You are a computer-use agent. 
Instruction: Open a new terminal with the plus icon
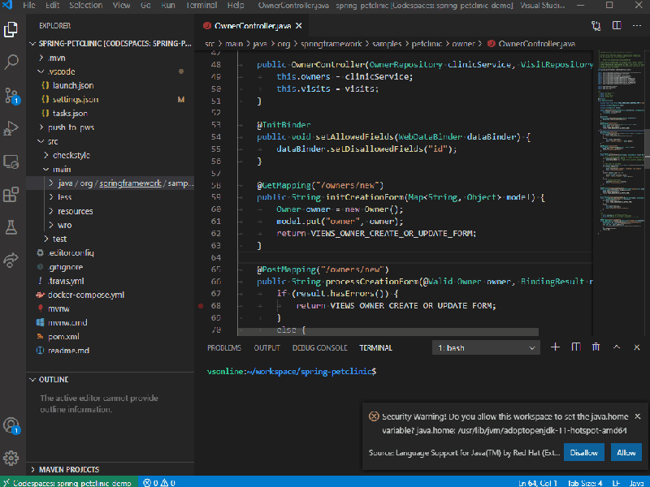(555, 347)
